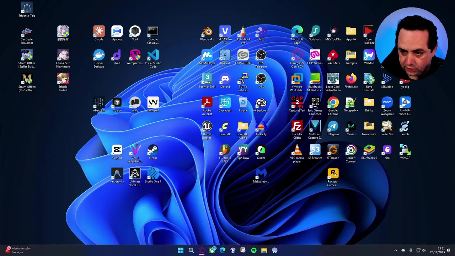Open the Windows Start menu
This screenshot has height=256, width=455.
pos(181,250)
